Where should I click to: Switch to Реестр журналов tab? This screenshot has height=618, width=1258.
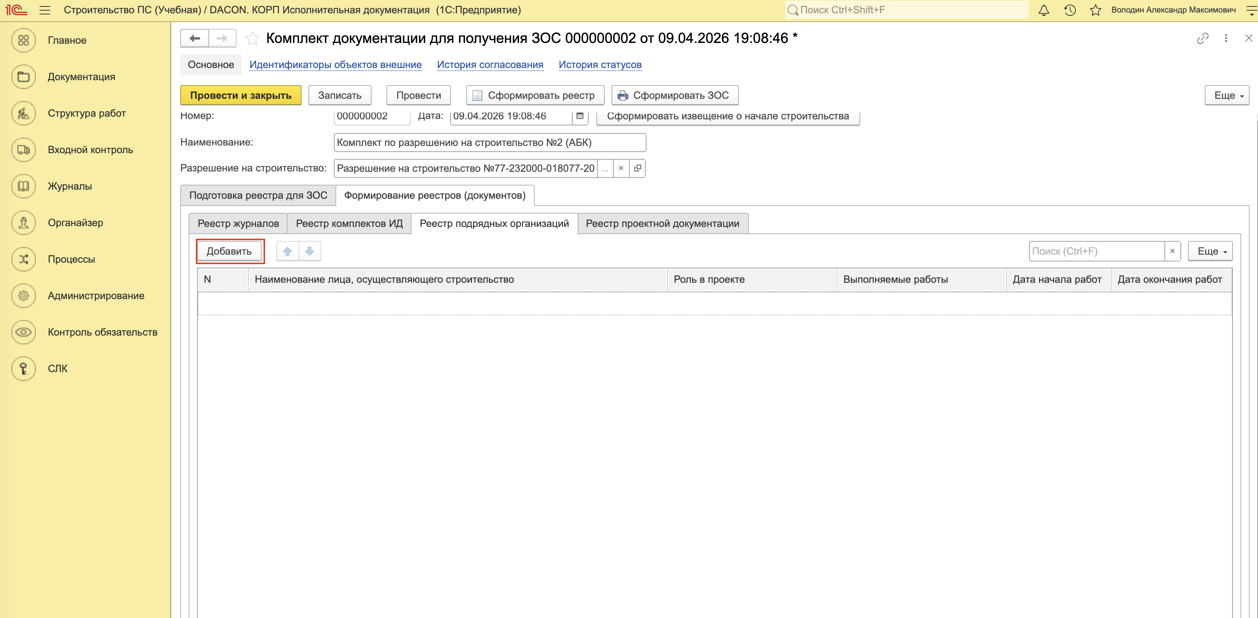pos(238,223)
